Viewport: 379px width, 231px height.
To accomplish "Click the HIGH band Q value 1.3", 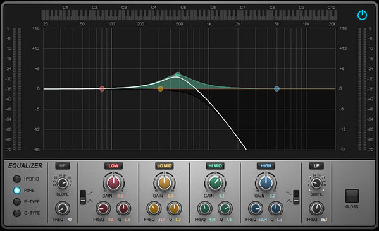I will (280, 220).
